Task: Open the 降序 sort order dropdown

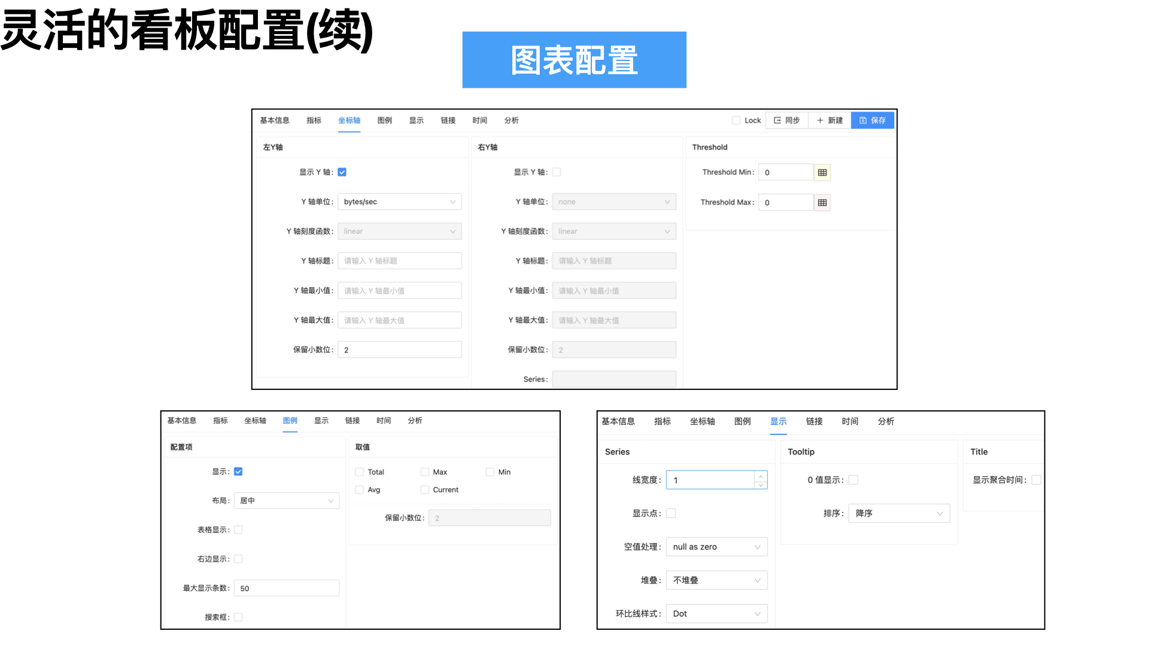Action: 898,513
